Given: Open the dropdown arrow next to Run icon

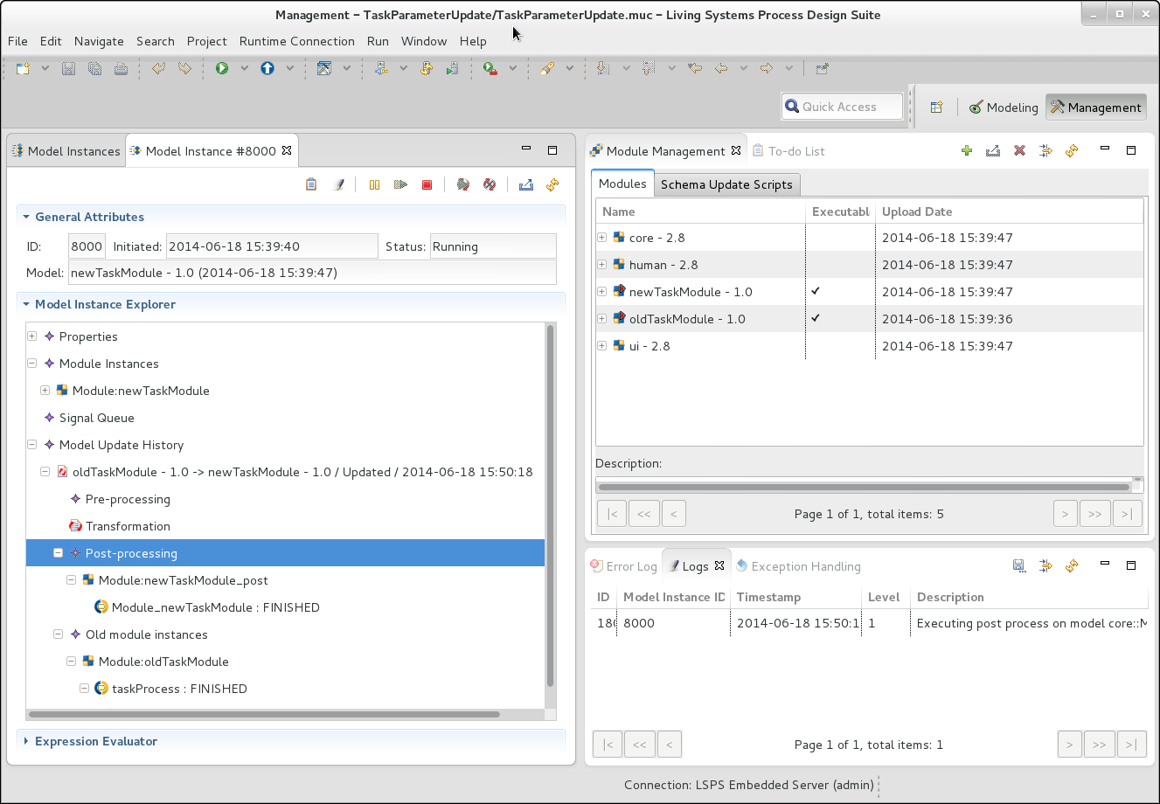Looking at the screenshot, I should (x=244, y=68).
